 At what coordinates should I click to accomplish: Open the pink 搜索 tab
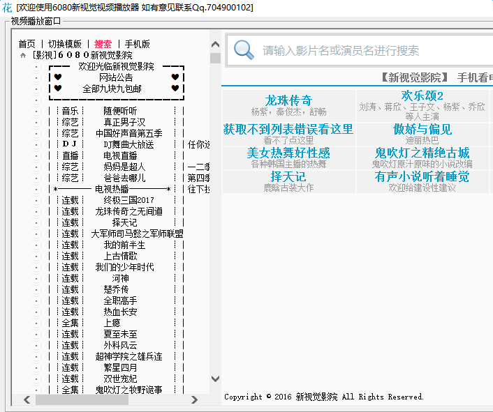[x=103, y=44]
